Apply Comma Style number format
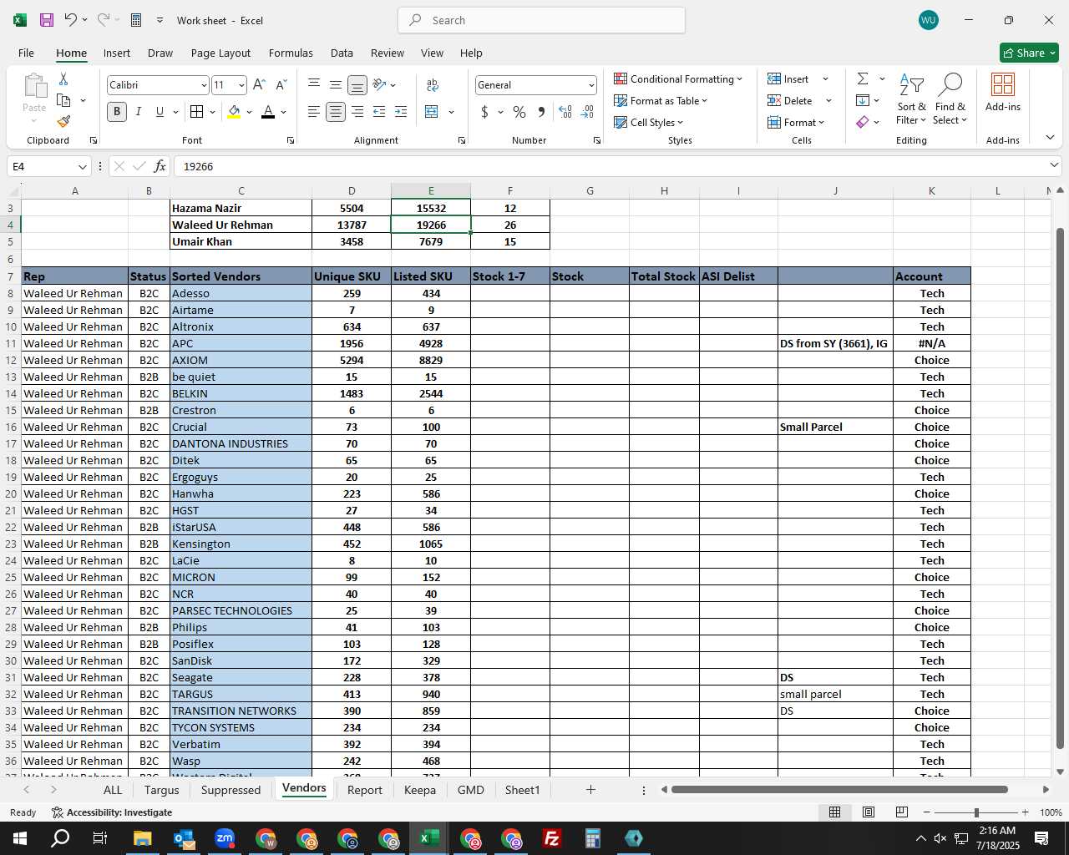Viewport: 1069px width, 855px height. coord(541,111)
